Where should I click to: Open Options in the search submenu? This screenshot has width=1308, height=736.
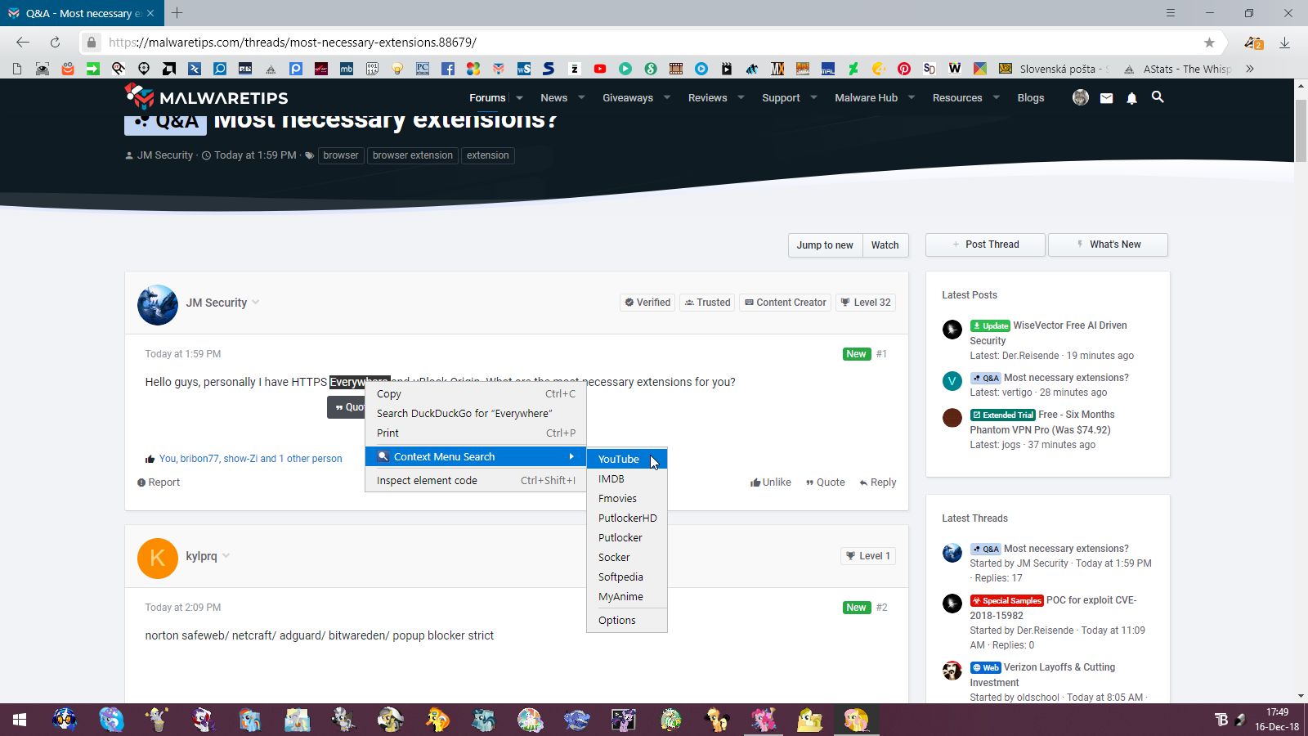click(x=627, y=620)
